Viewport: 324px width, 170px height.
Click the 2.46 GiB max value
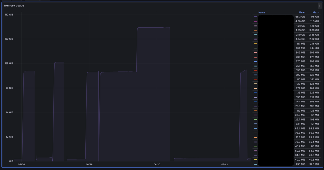point(314,35)
